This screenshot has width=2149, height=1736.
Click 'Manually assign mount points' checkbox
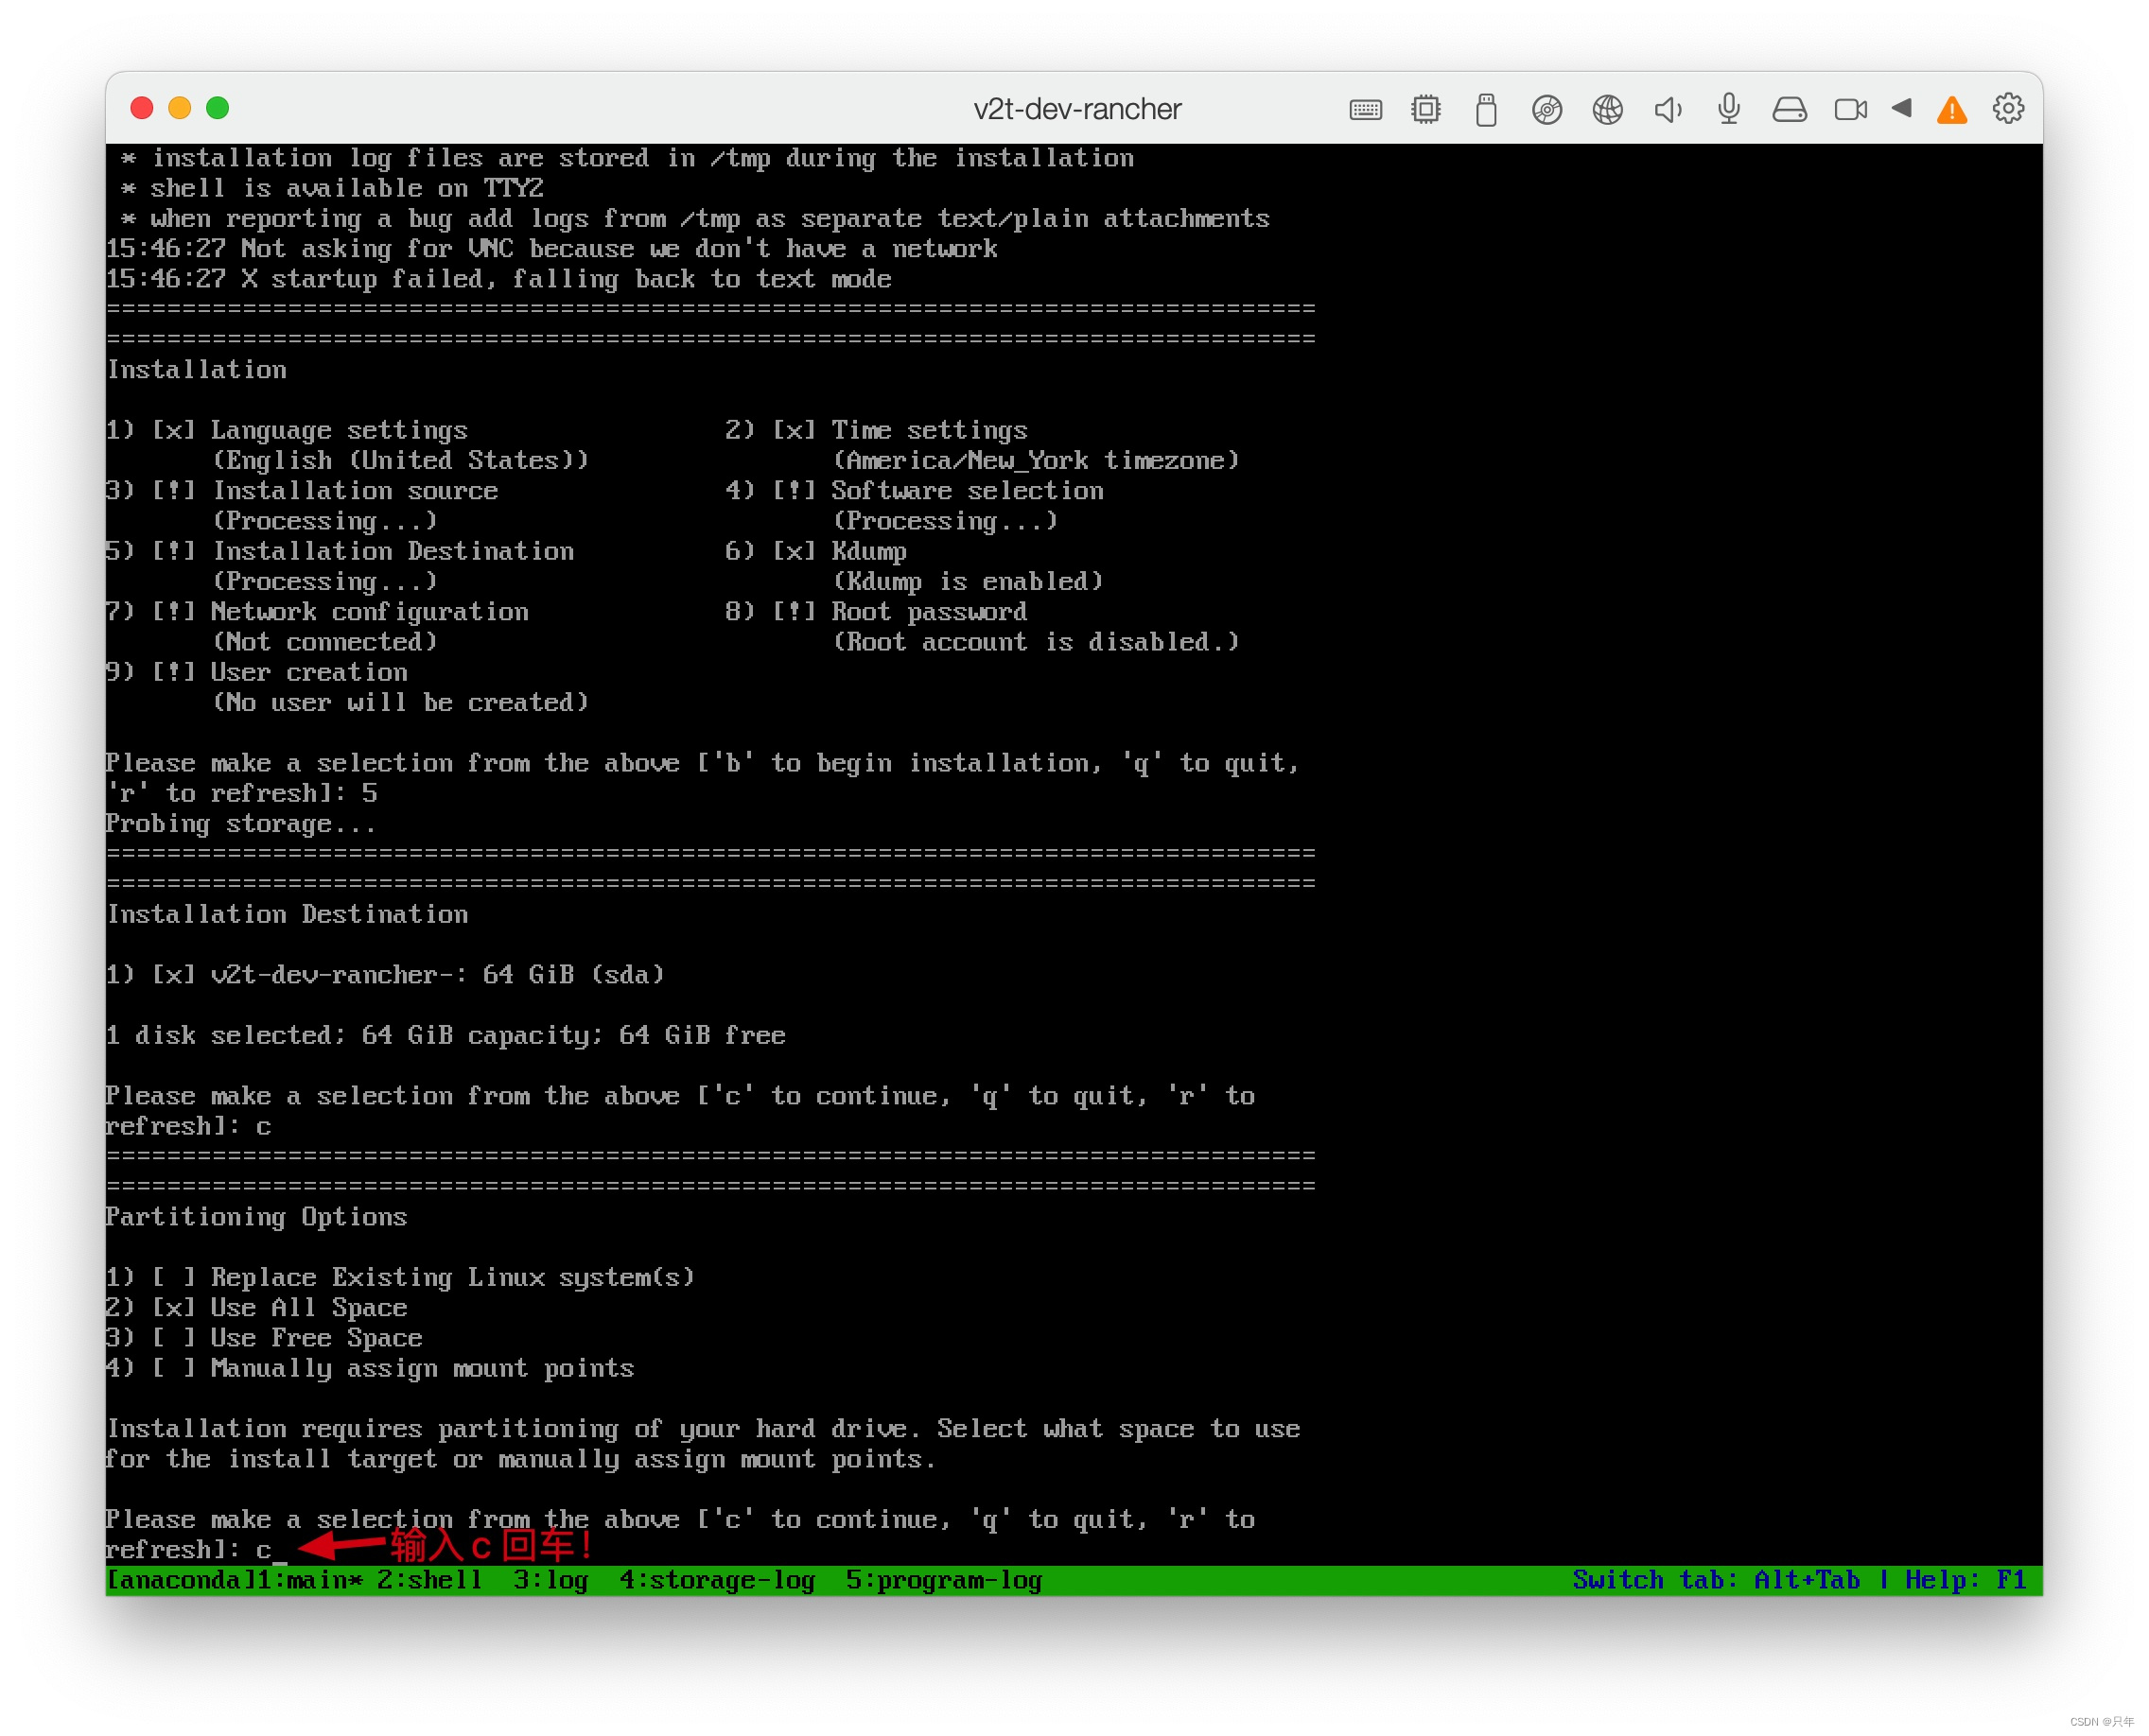[x=173, y=1368]
